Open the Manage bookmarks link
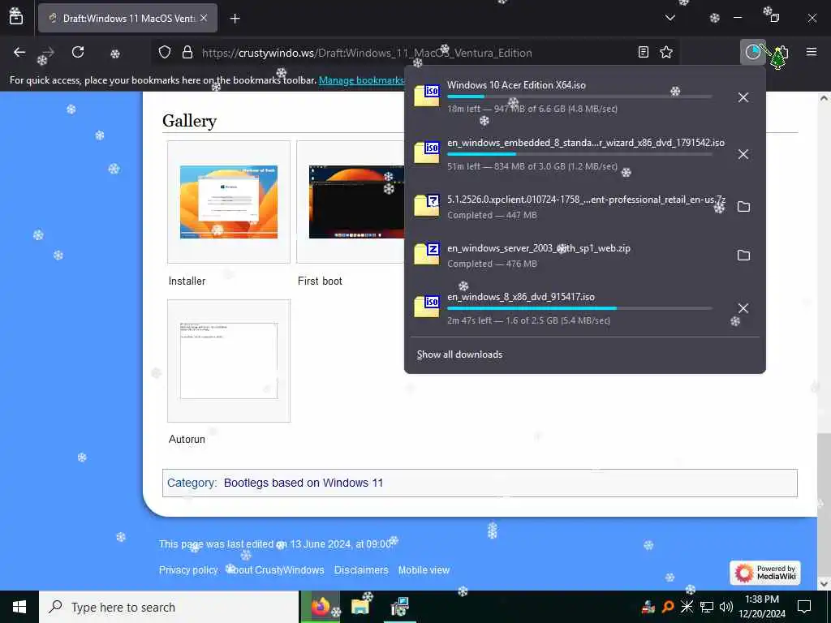831x623 pixels. 361,80
